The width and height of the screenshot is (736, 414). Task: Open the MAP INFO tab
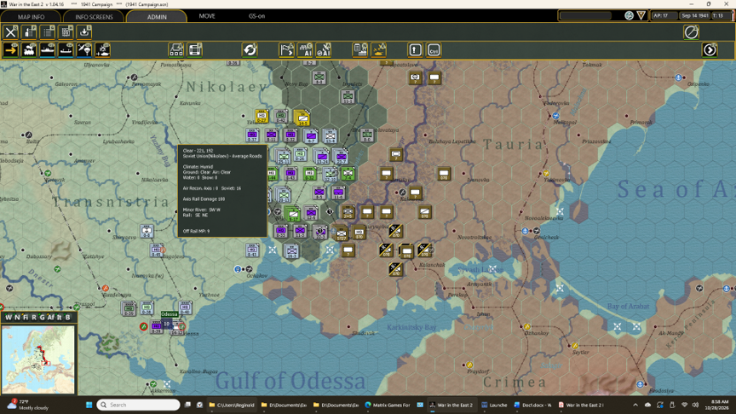point(31,17)
